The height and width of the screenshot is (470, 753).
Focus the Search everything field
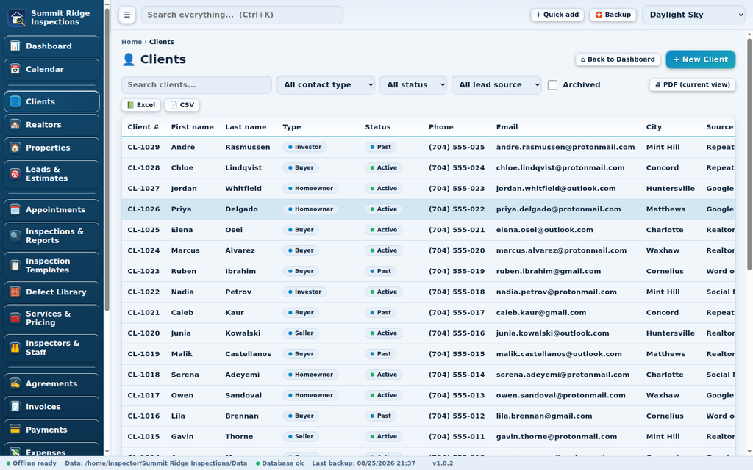tap(242, 15)
